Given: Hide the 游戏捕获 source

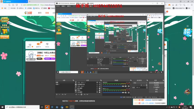Looking at the screenshot, I should tap(97, 92).
